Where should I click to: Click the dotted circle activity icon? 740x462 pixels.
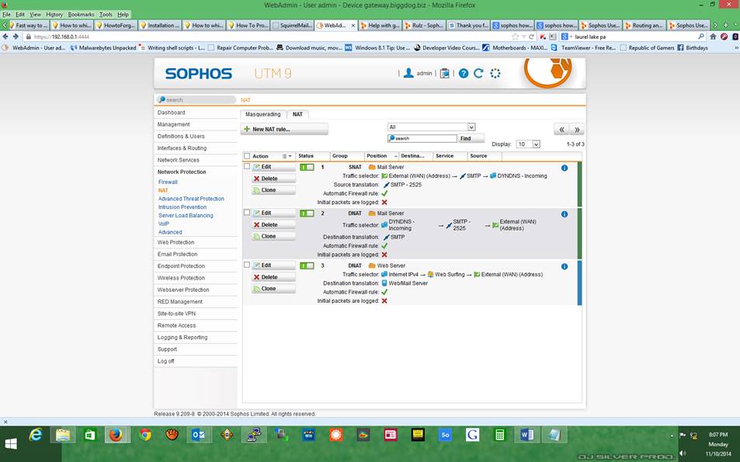495,73
